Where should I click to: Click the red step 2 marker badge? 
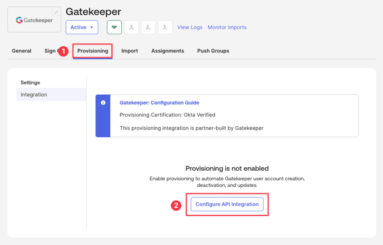pos(176,205)
